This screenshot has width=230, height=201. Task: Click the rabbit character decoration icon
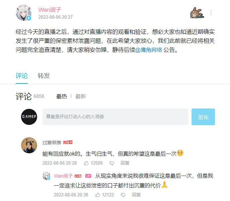point(197,13)
